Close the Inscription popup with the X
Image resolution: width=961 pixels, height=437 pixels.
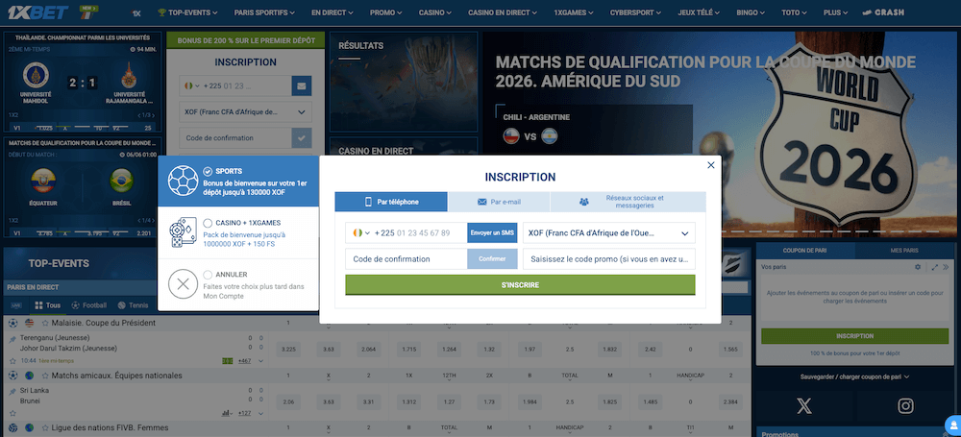pyautogui.click(x=711, y=165)
